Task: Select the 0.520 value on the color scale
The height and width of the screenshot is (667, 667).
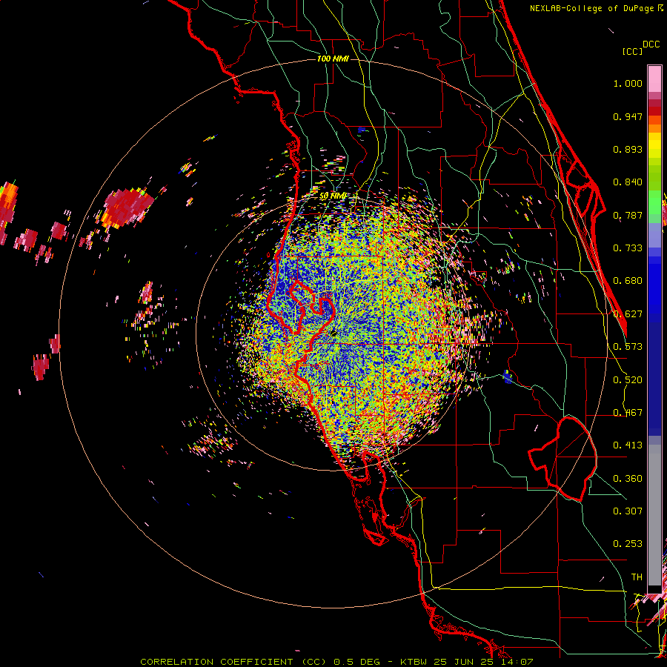Action: pos(628,380)
